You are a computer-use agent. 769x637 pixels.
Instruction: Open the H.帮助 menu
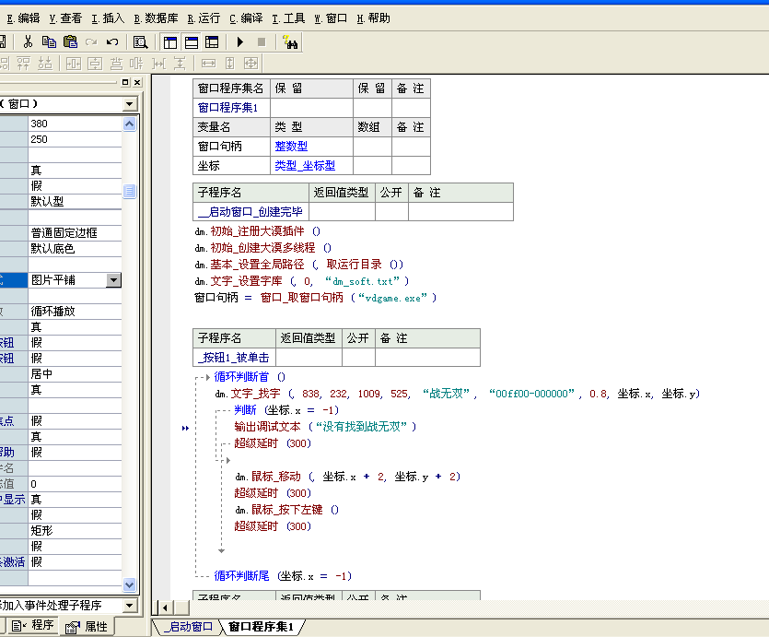point(373,18)
